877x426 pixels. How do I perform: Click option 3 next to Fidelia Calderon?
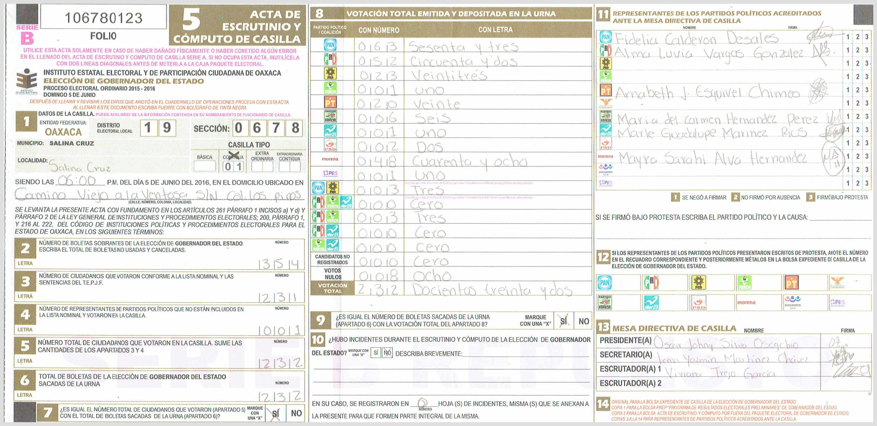point(866,37)
